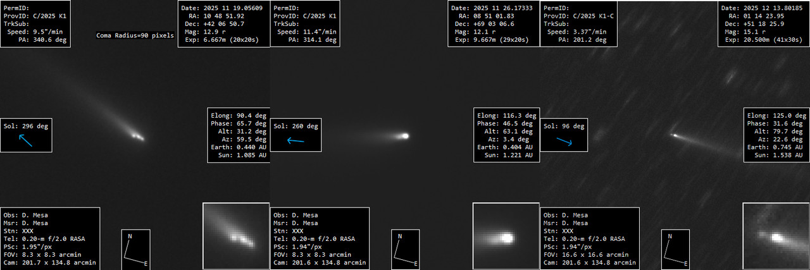This screenshot has height=270, width=810.
Task: Click the Earth distance '0.440 AU'
Action: [251, 147]
